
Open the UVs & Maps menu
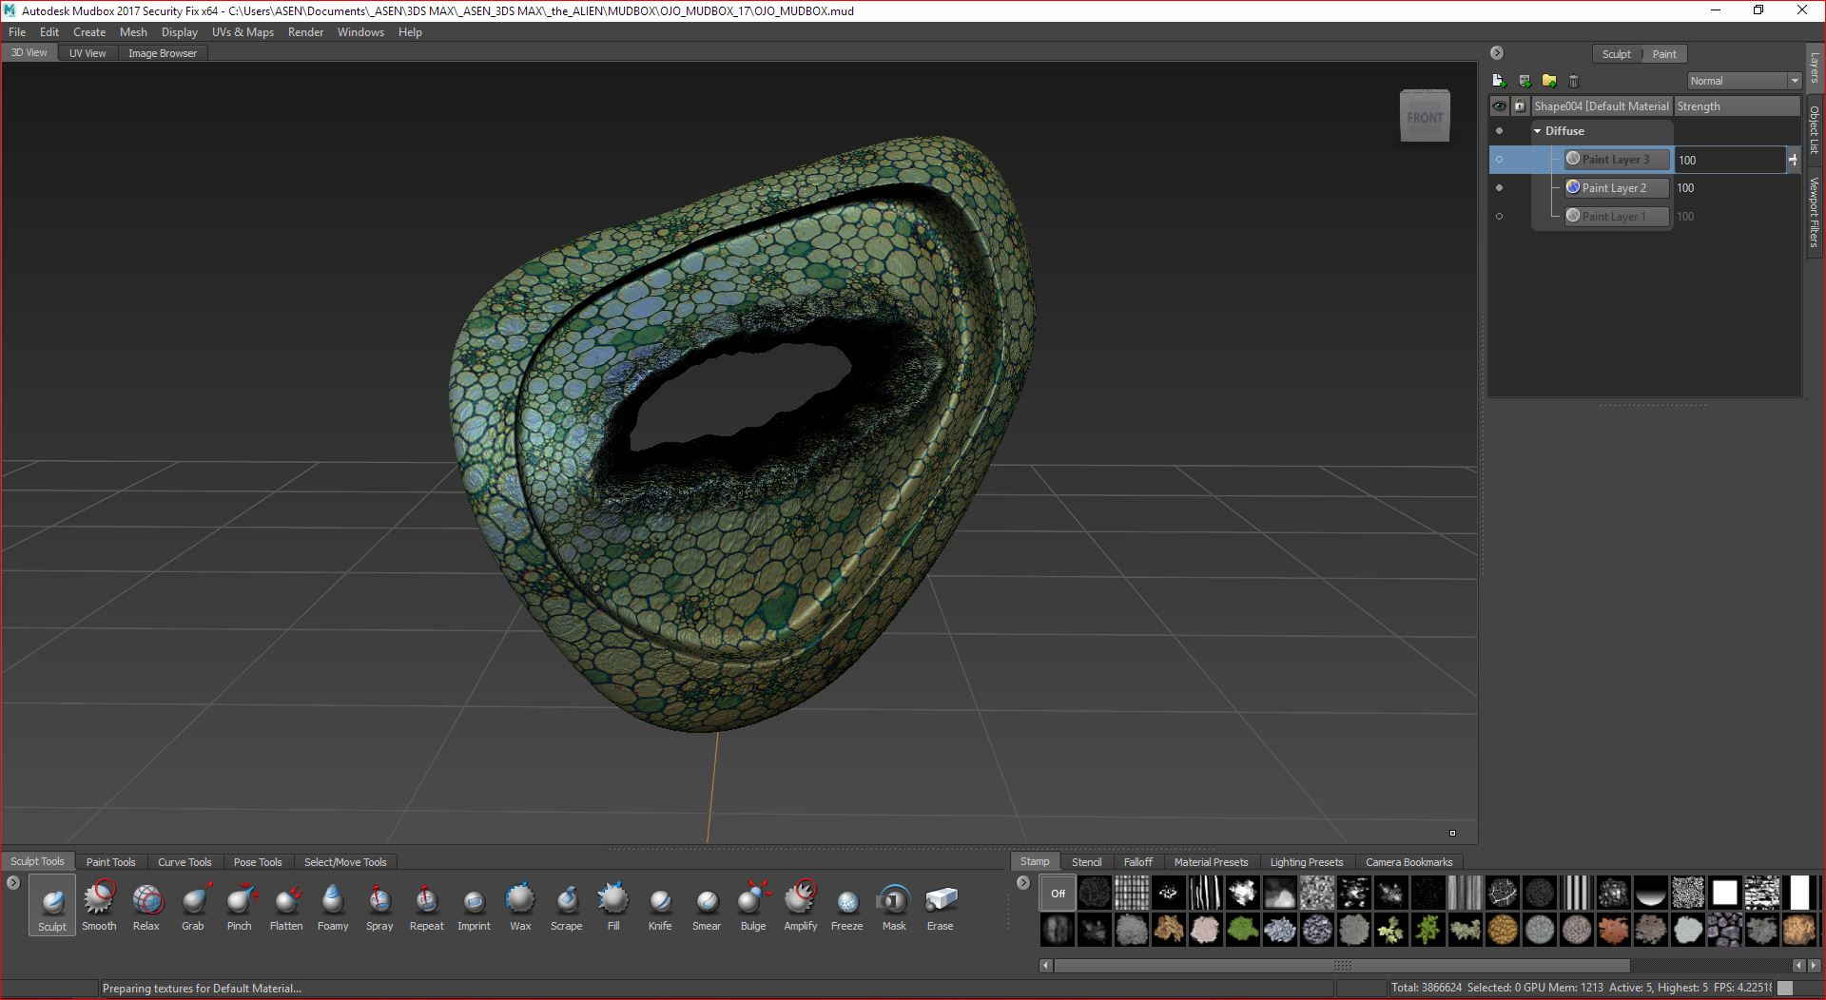tap(243, 32)
